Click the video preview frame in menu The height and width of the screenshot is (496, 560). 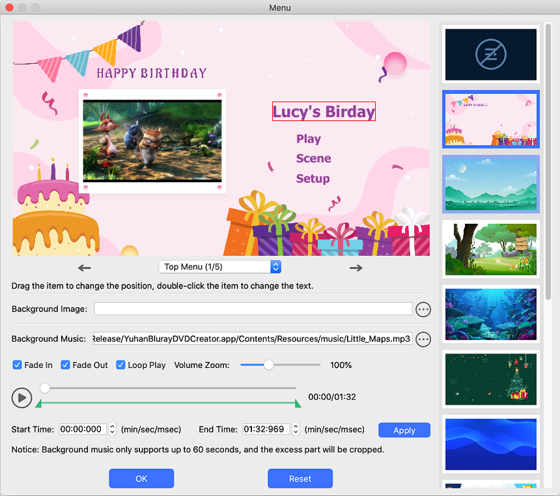[152, 141]
